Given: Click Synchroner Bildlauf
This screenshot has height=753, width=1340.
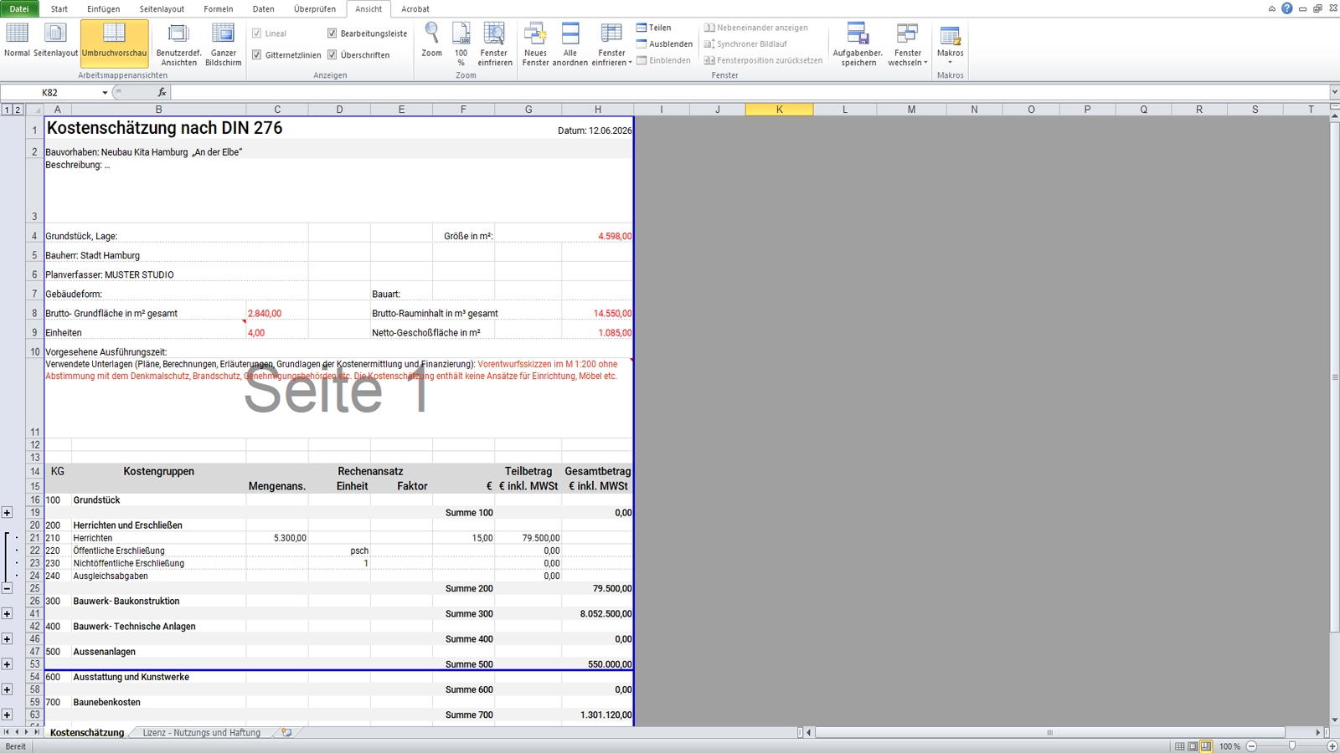Looking at the screenshot, I should click(x=745, y=44).
